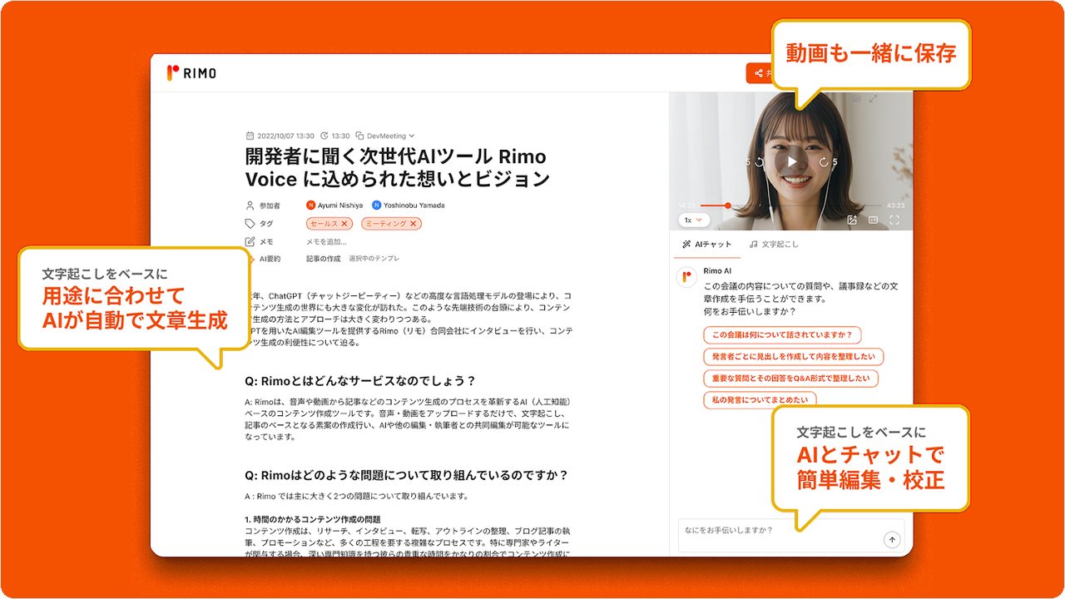Click the Rimo AI avatar icon
This screenshot has height=599, width=1065.
point(686,277)
